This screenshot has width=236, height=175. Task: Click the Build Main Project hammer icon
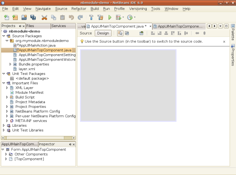91,17
